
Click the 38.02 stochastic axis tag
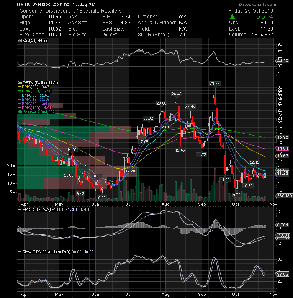(x=283, y=274)
